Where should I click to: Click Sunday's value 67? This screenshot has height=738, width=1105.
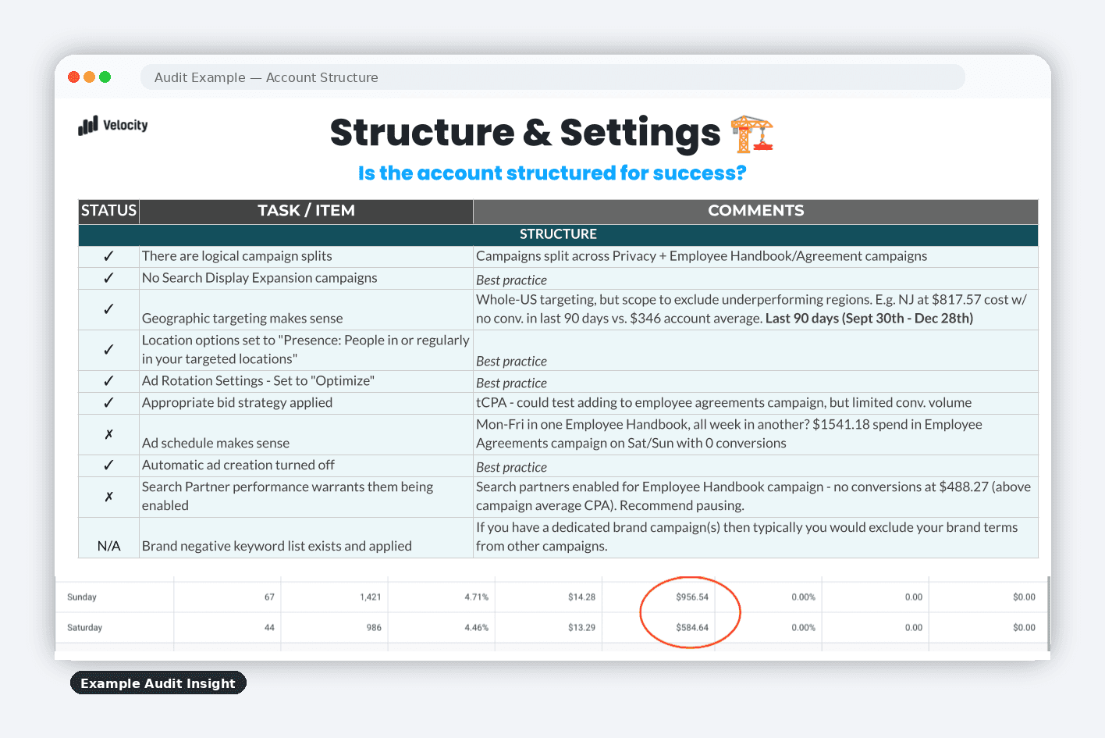pyautogui.click(x=269, y=597)
